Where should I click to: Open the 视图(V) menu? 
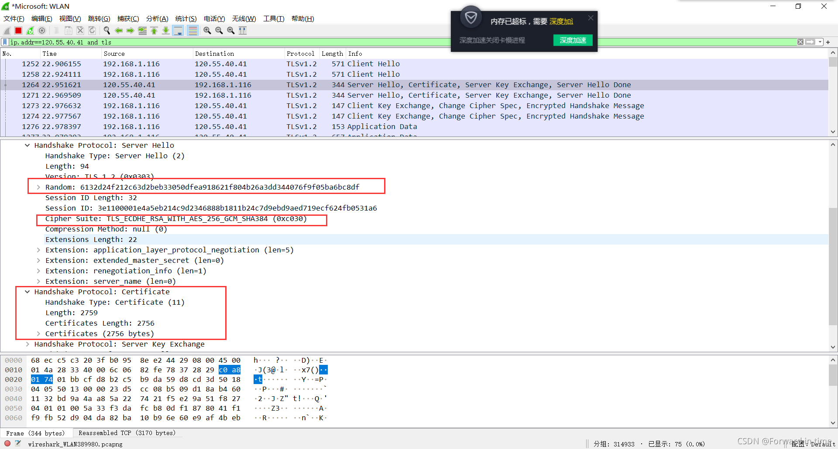pos(70,19)
